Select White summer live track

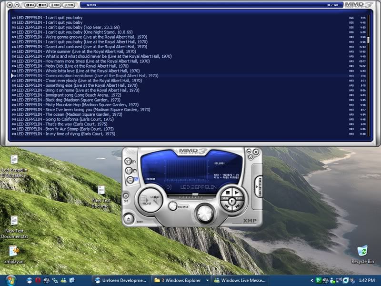[x=188, y=51]
